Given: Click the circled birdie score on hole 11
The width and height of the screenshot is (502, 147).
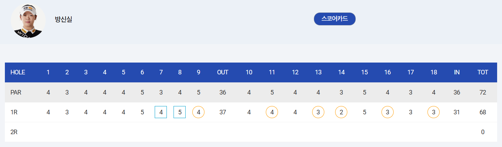Looking at the screenshot, I should 272,112.
